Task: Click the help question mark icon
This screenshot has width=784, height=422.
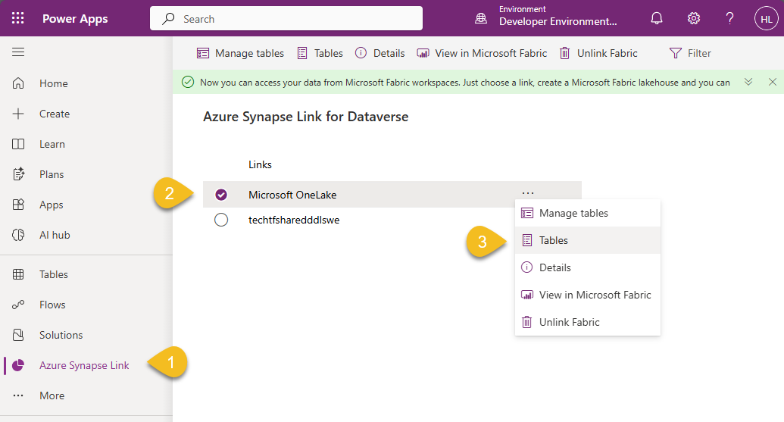Action: (x=730, y=18)
